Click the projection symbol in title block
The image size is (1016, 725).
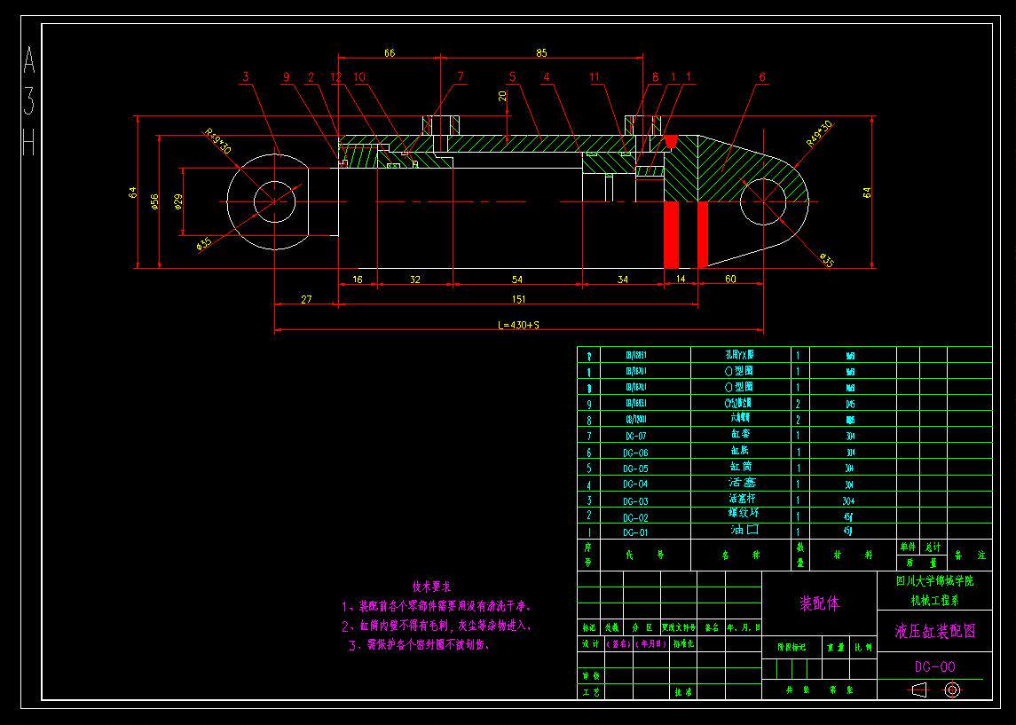(x=935, y=690)
